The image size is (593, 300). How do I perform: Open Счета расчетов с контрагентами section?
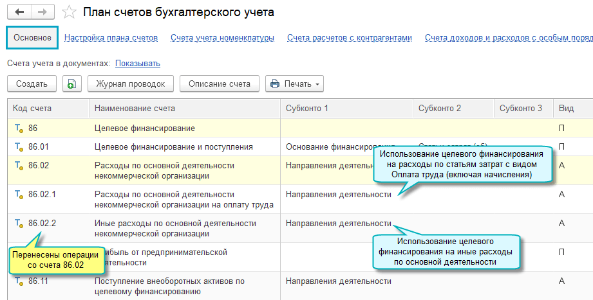[349, 38]
